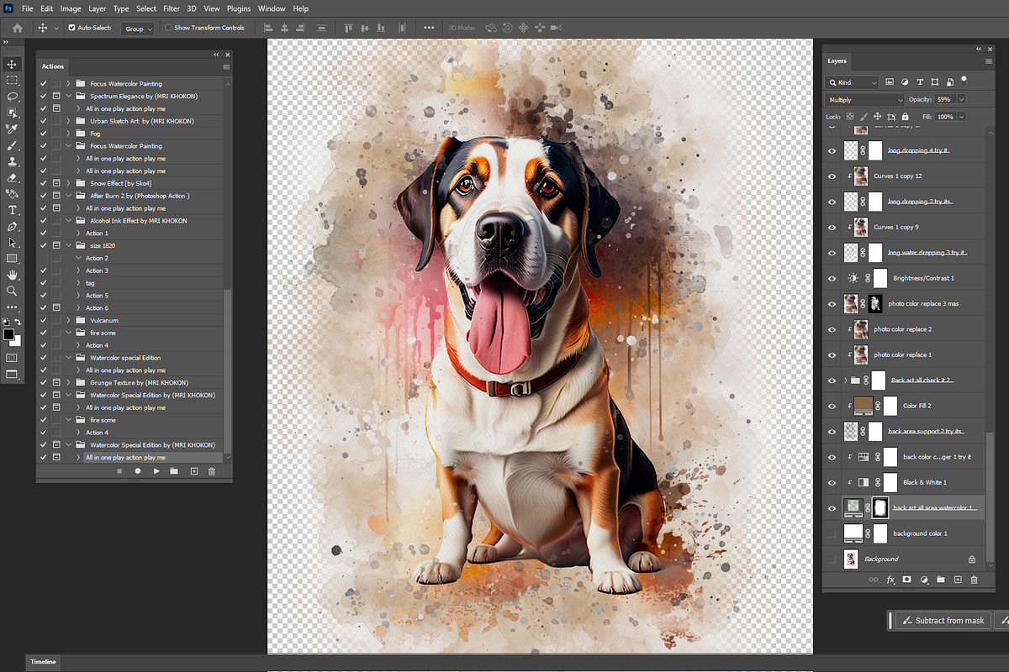Open the Opacity slider dropdown arrow
The height and width of the screenshot is (672, 1009).
(x=961, y=100)
